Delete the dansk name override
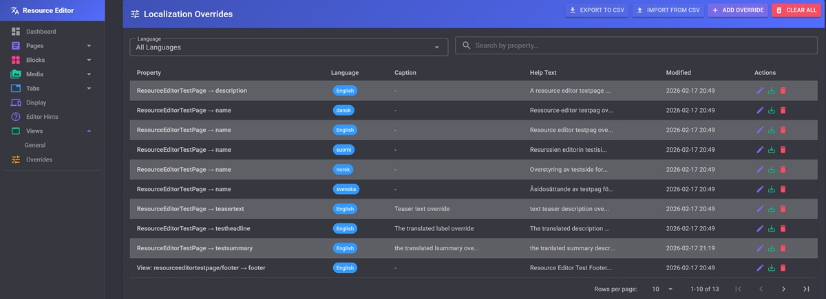This screenshot has height=299, width=826. 783,111
